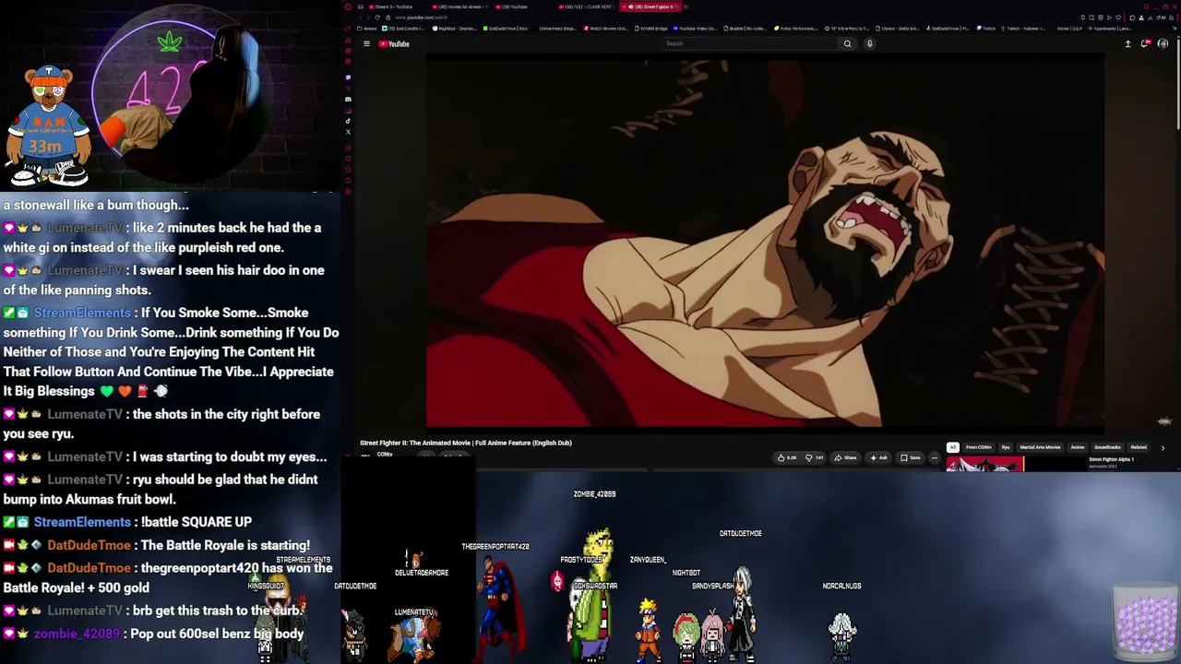The width and height of the screenshot is (1181, 664).
Task: Share the video with the Share button
Action: 846,457
